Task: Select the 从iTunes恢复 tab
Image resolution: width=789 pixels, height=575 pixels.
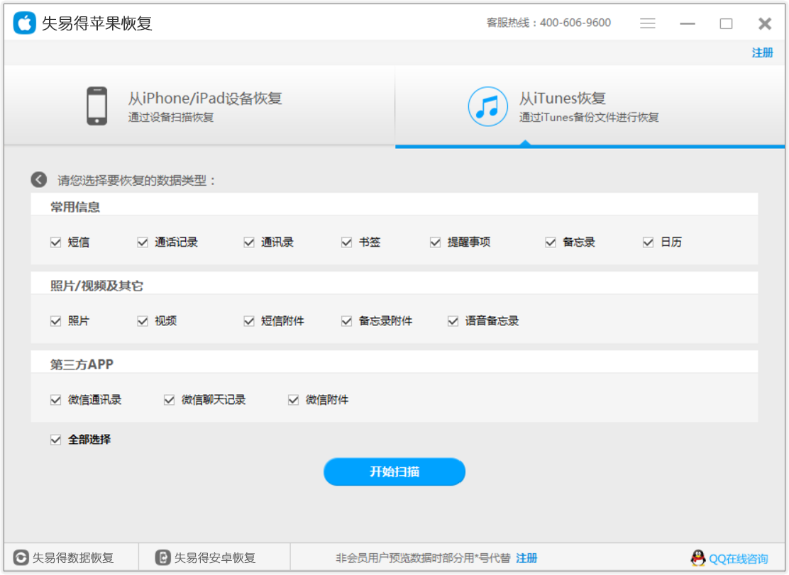Action: point(561,105)
